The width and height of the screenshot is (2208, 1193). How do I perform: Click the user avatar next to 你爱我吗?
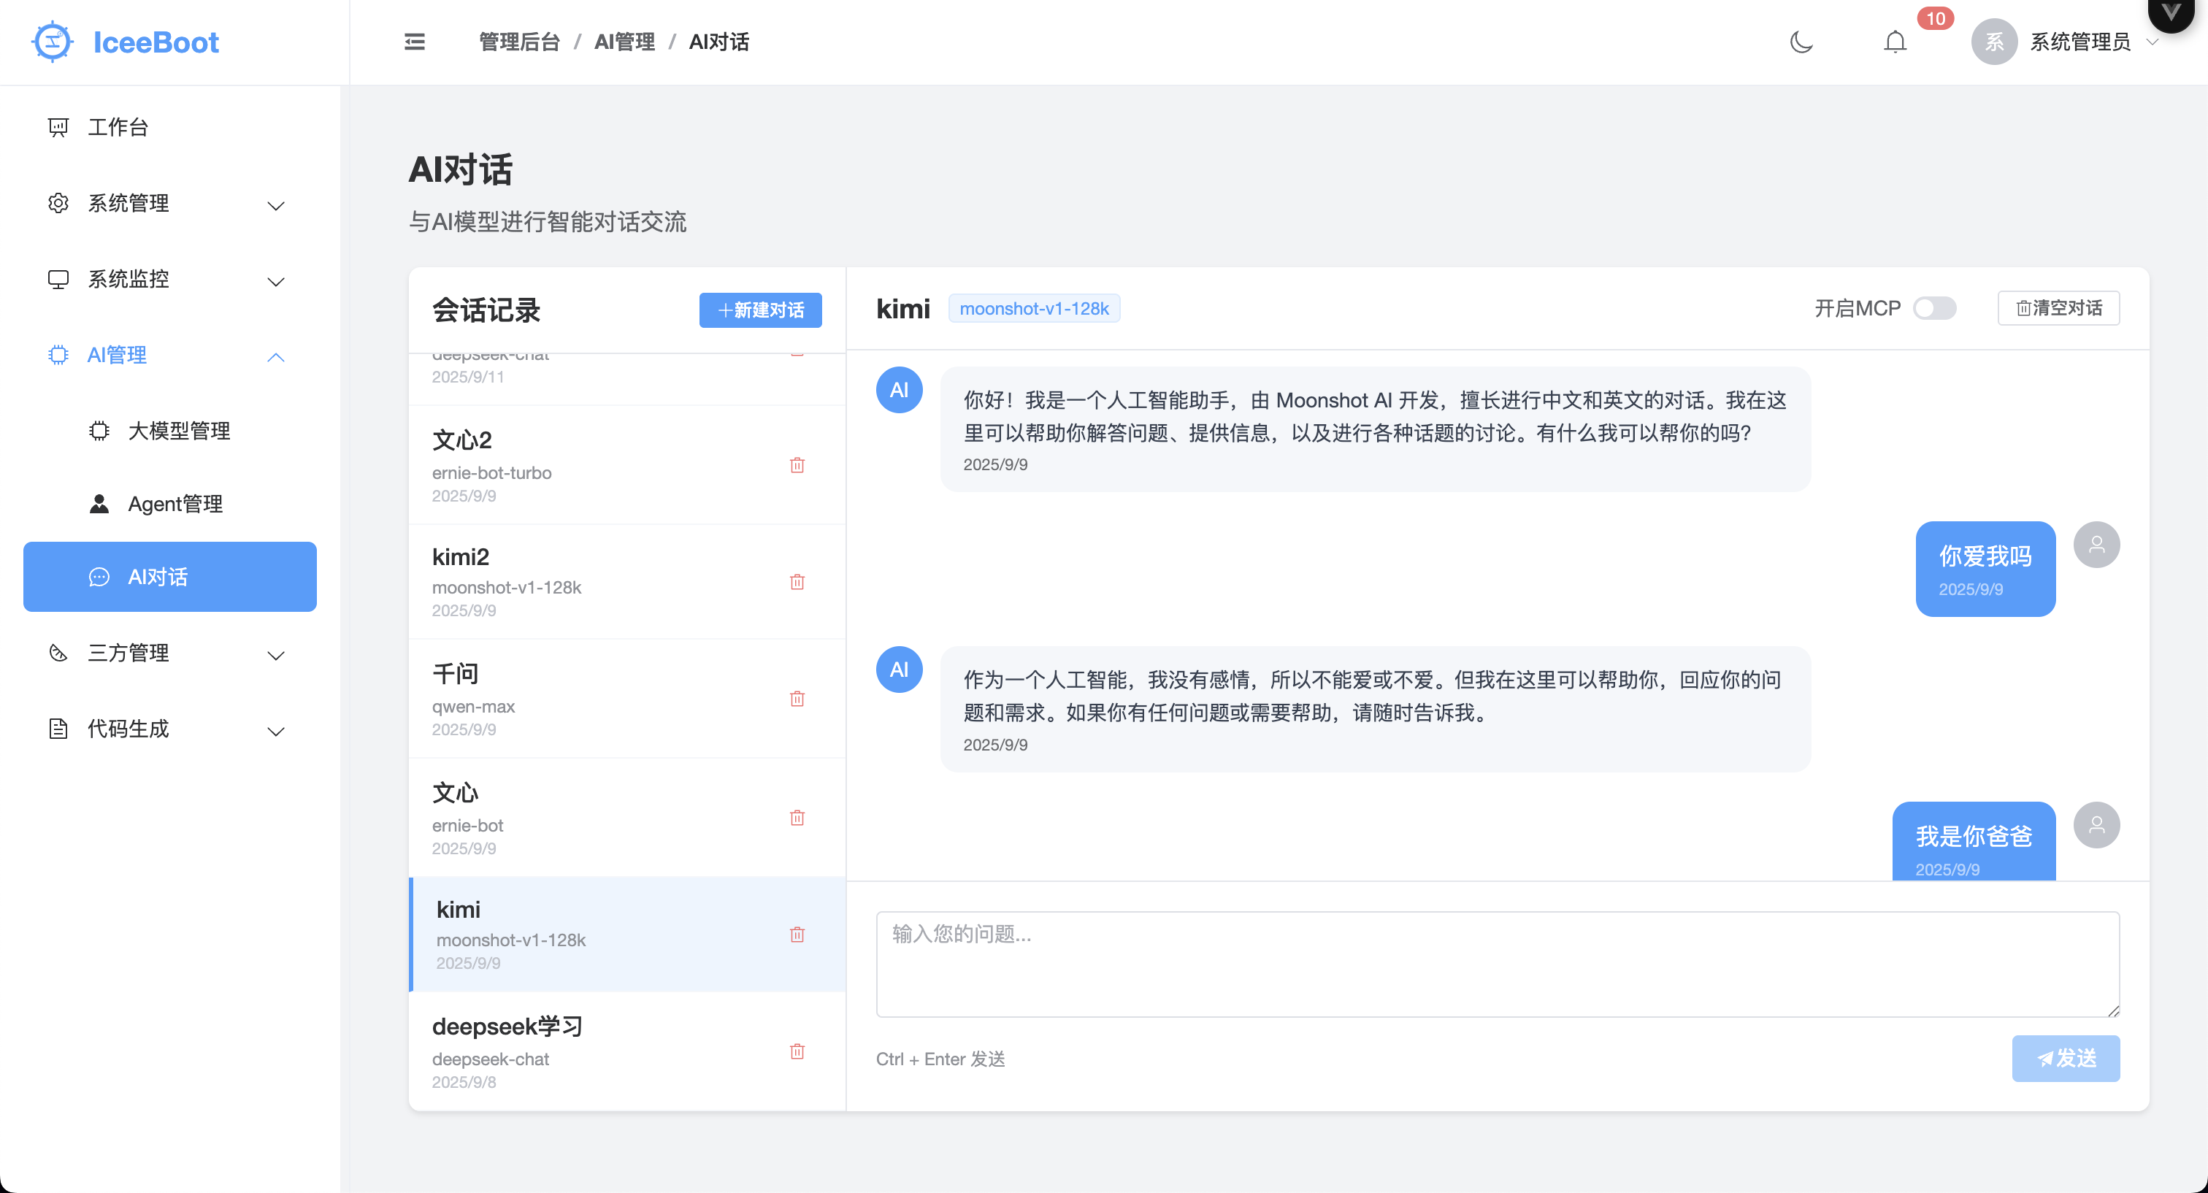pyautogui.click(x=2096, y=544)
